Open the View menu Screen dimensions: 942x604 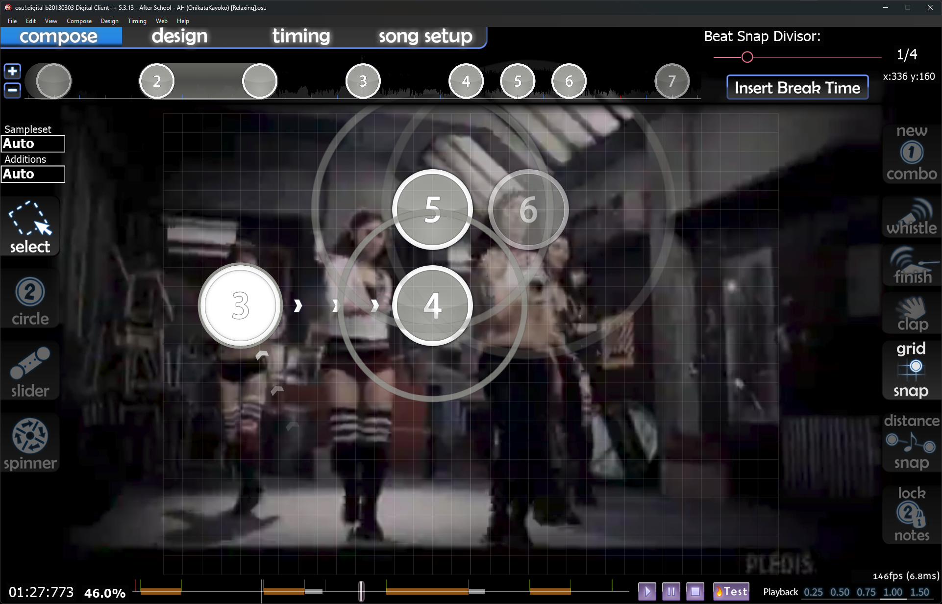pos(51,21)
